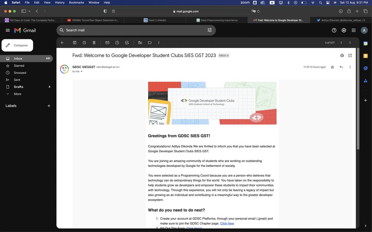Screen dimensions: 372x232
Task: Click the mail.google.com address bar
Action: pos(186,11)
